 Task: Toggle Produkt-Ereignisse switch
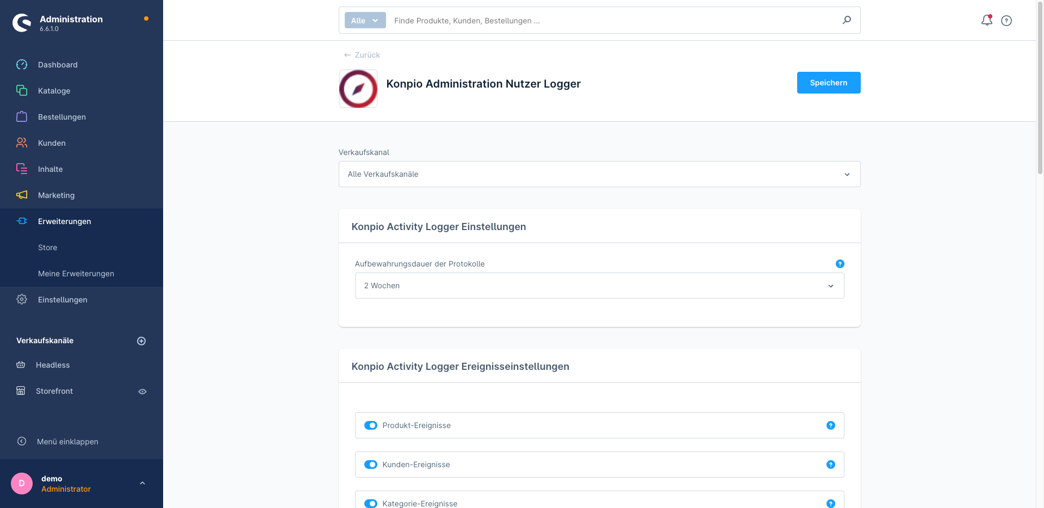(x=371, y=425)
